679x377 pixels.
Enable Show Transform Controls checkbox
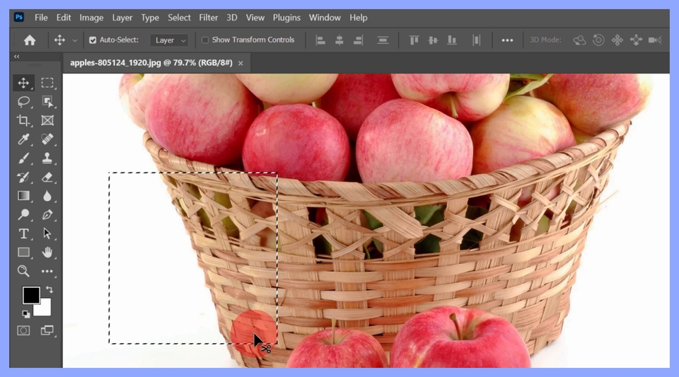[205, 40]
